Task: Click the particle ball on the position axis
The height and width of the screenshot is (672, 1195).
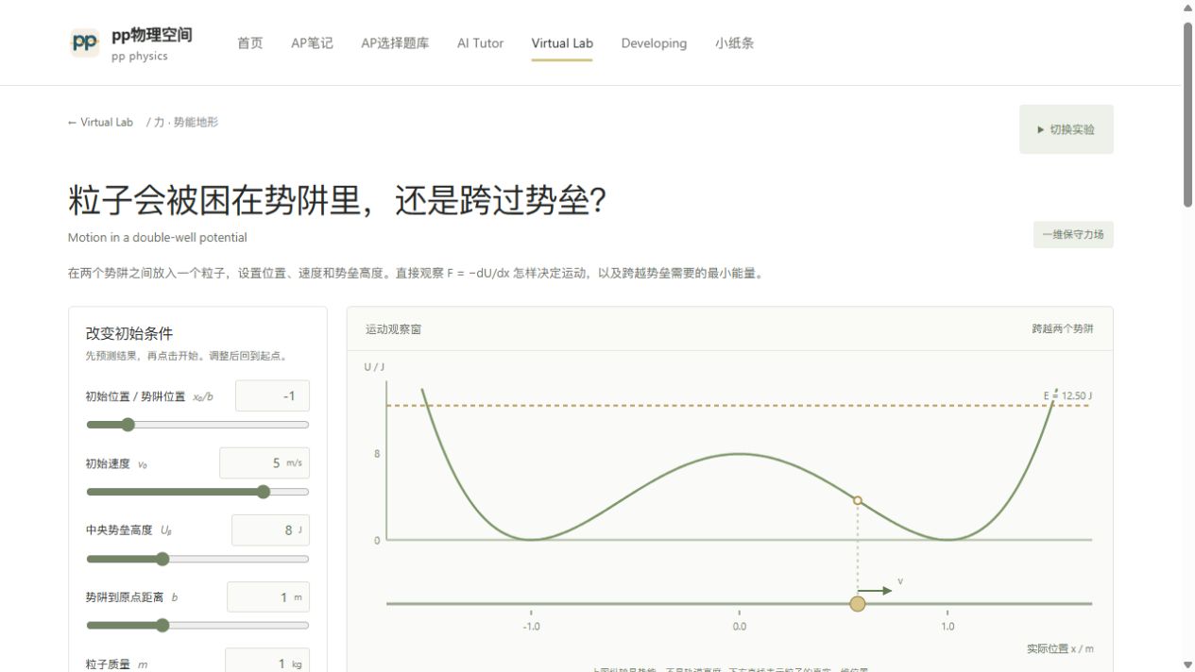Action: [x=858, y=604]
